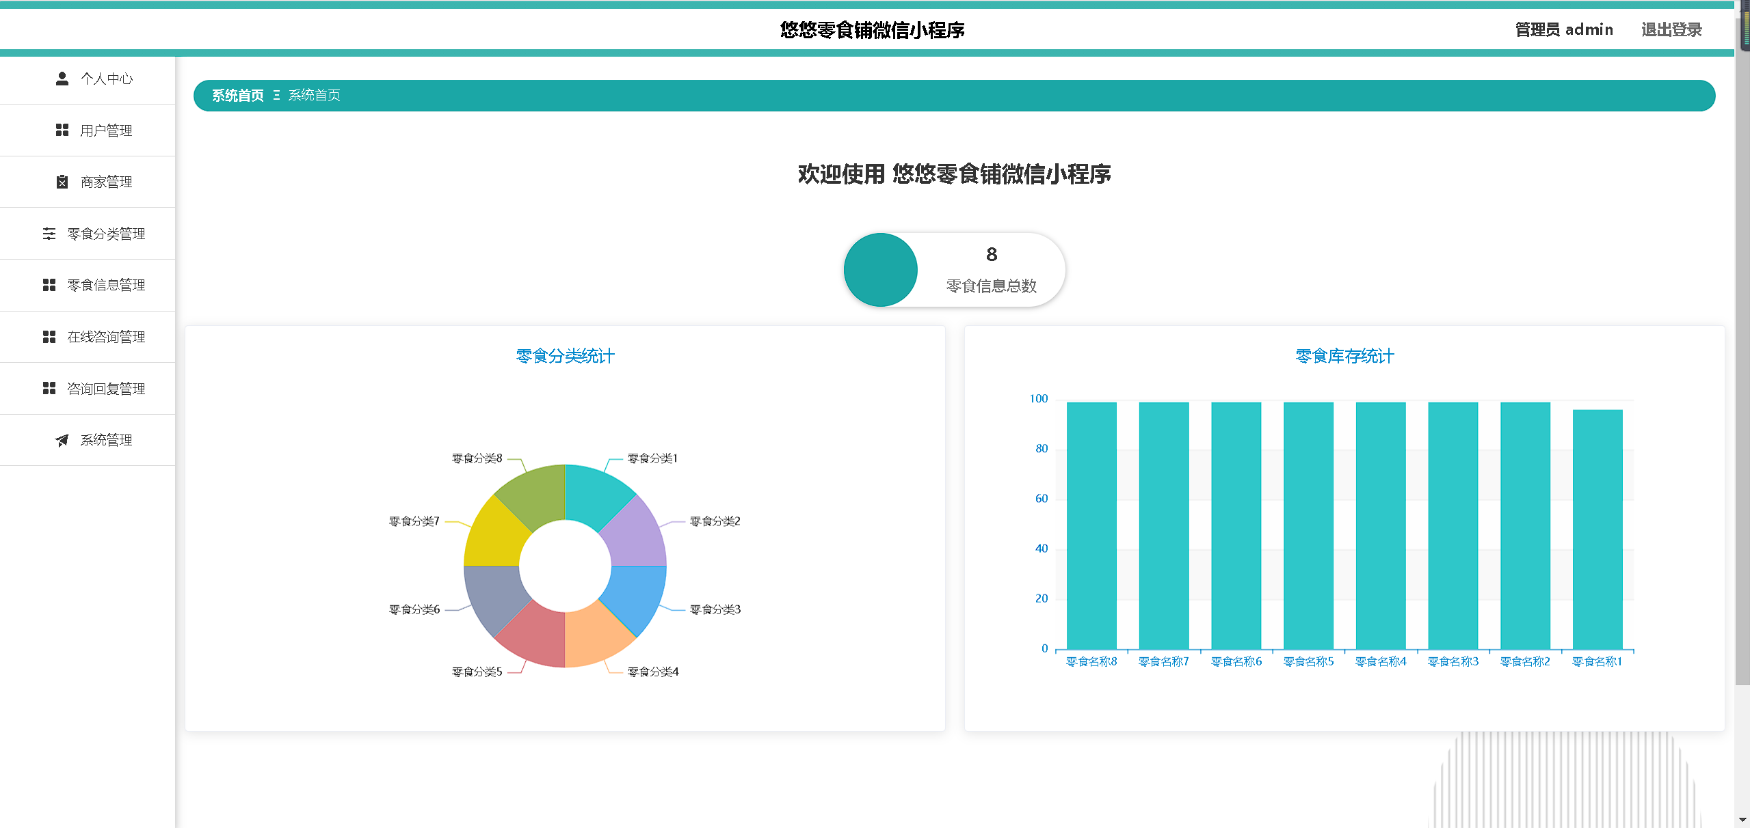Open the 在线咨询管理 menu item
The width and height of the screenshot is (1750, 828).
coord(106,337)
